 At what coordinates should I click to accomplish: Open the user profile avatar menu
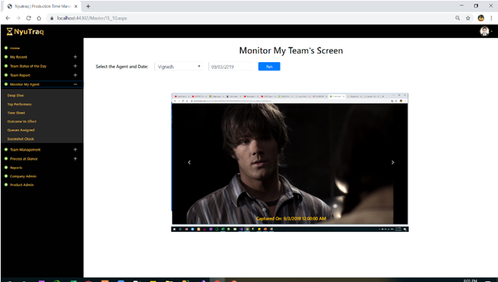[x=484, y=31]
